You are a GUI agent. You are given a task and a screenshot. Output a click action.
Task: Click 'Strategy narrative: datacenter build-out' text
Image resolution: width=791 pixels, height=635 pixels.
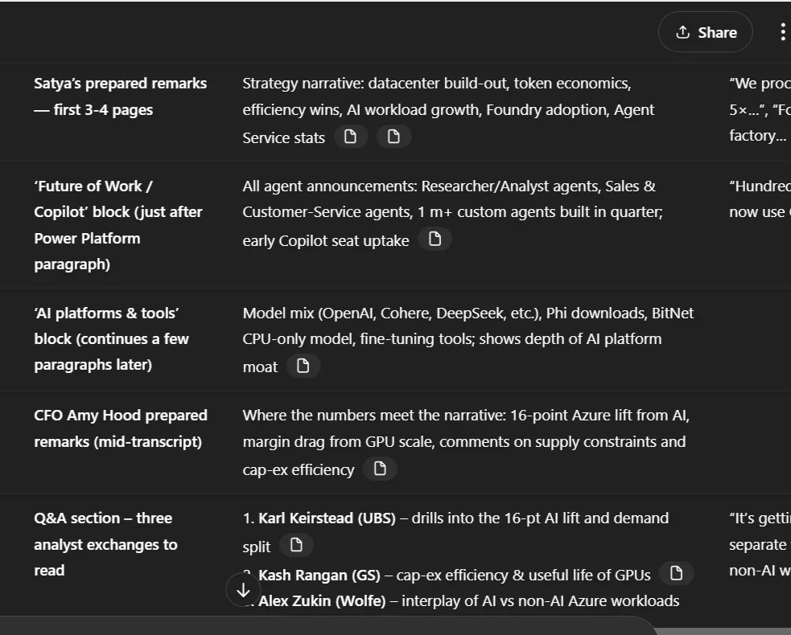pos(375,83)
